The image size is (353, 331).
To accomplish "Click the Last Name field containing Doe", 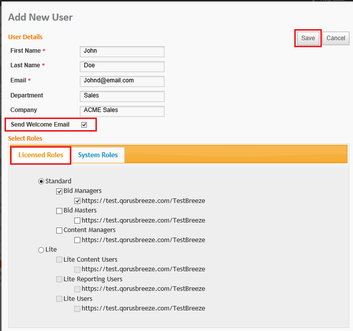I will (122, 66).
